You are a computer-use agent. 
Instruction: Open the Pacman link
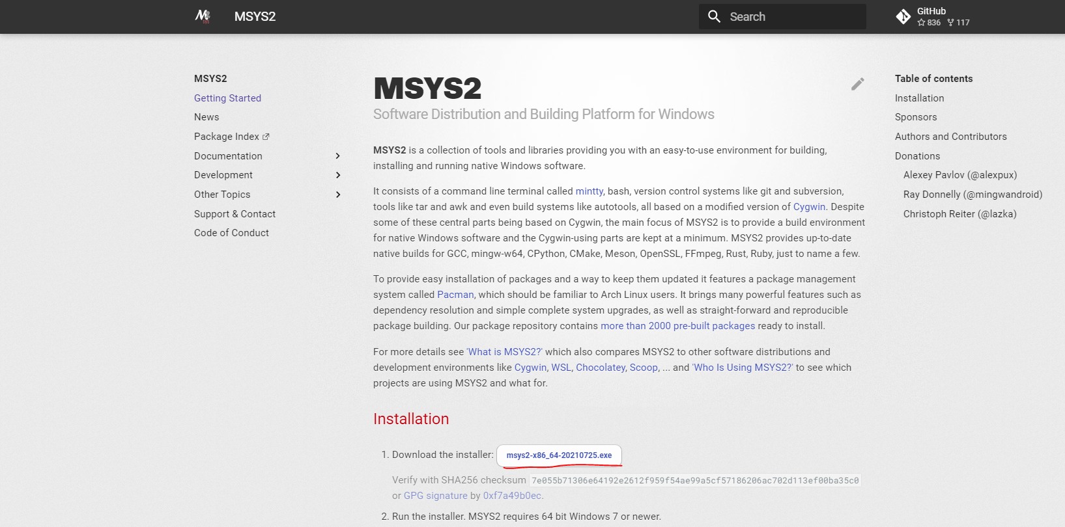[x=455, y=295]
